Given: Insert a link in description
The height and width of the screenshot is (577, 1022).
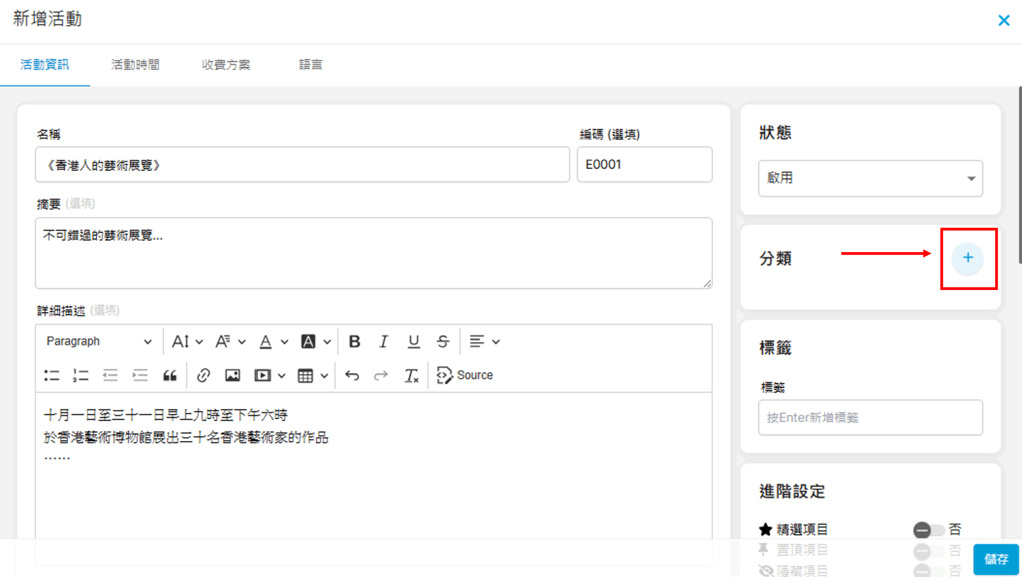Looking at the screenshot, I should (x=203, y=375).
